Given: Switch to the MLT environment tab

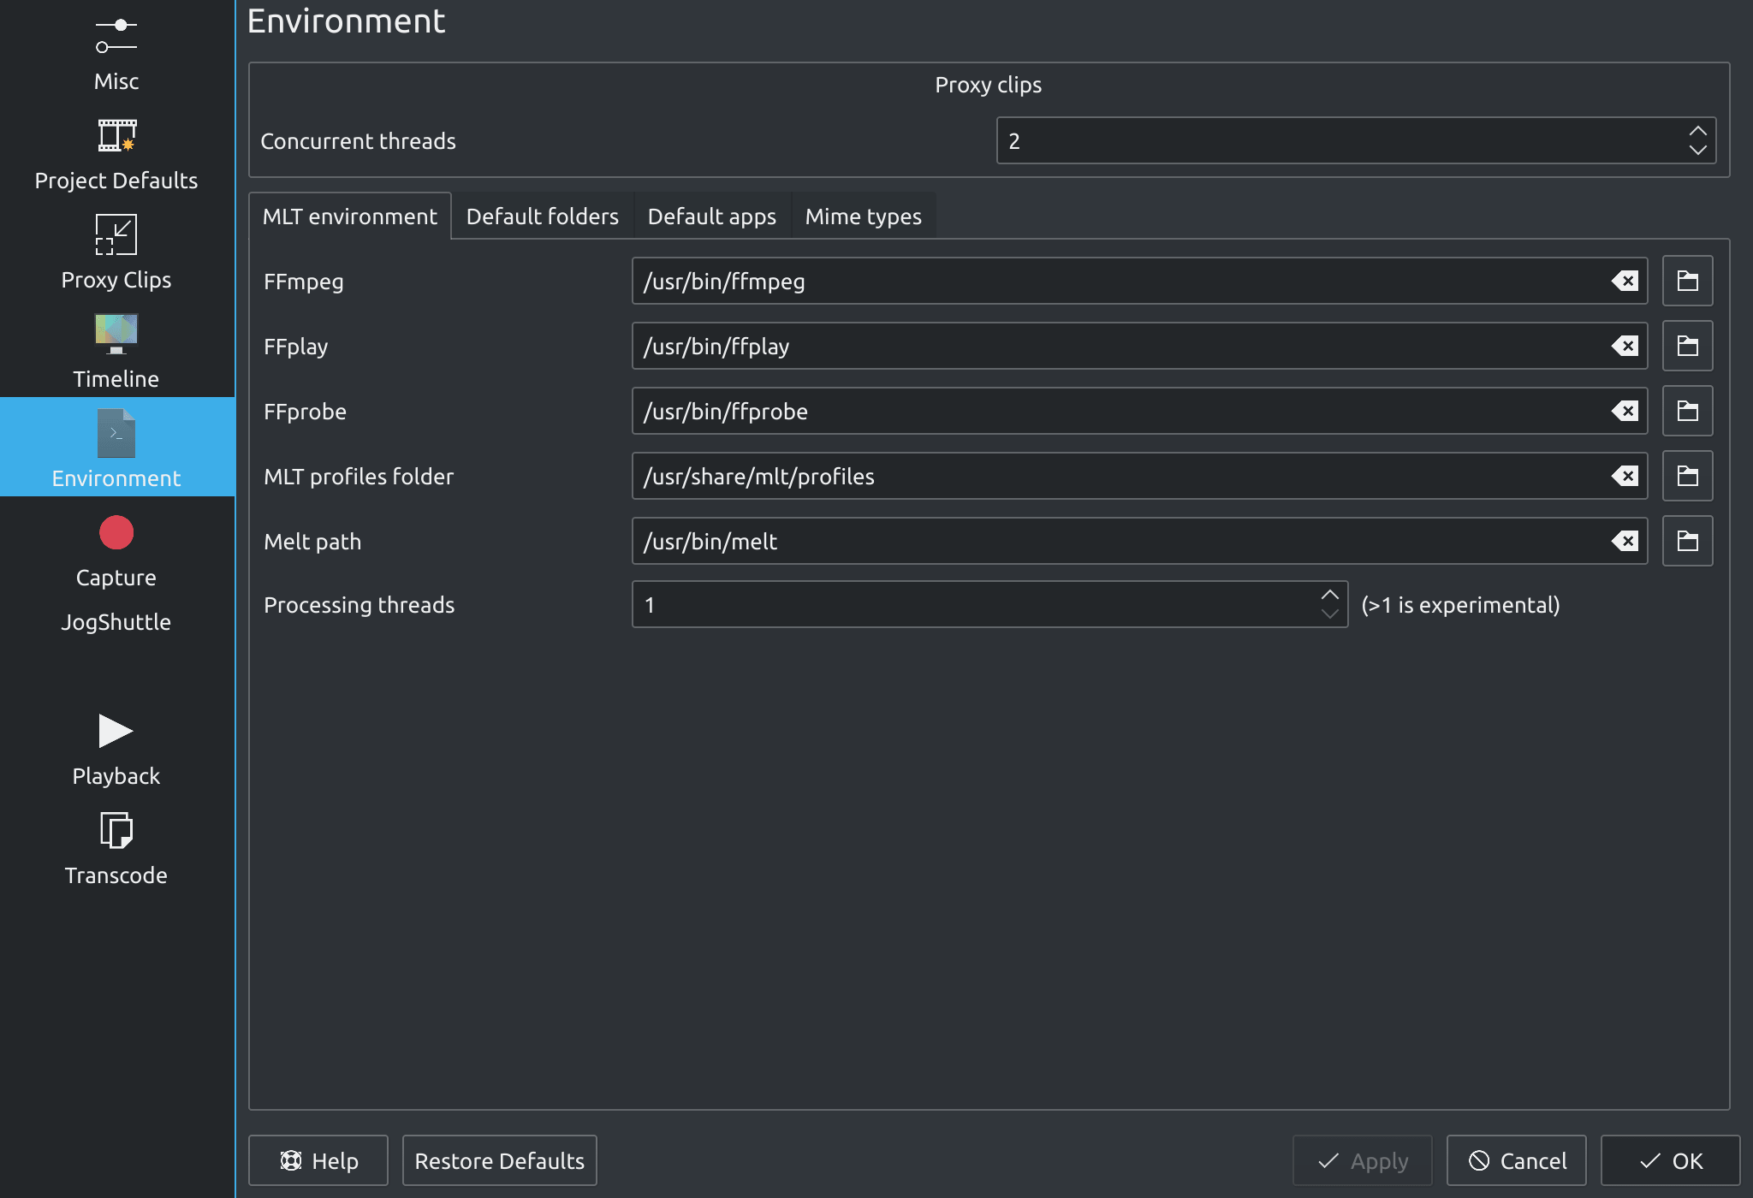Looking at the screenshot, I should tap(349, 216).
